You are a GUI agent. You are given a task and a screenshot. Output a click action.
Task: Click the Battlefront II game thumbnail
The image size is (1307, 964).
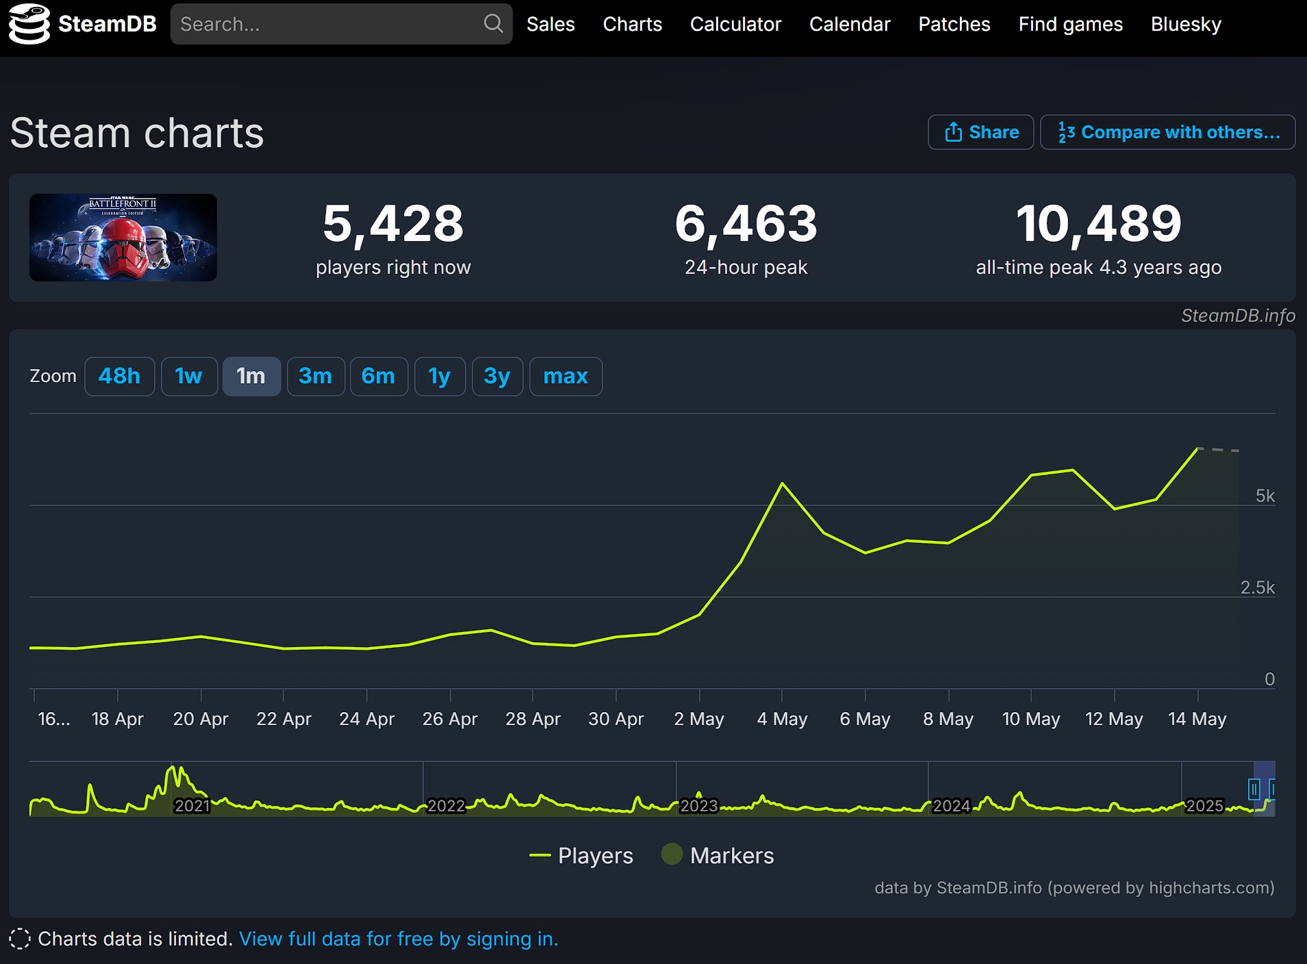tap(123, 238)
